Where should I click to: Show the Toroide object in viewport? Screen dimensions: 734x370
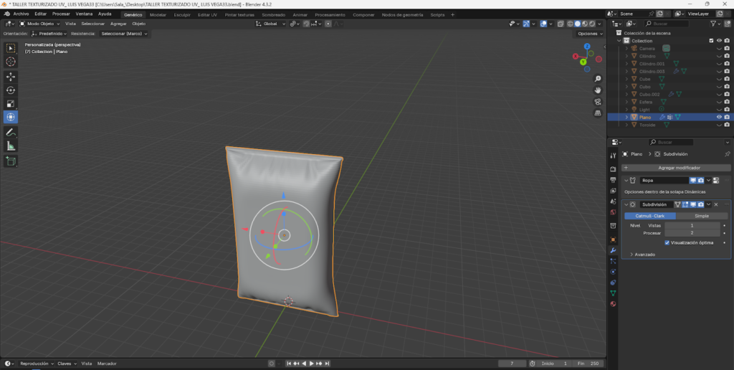(x=720, y=125)
